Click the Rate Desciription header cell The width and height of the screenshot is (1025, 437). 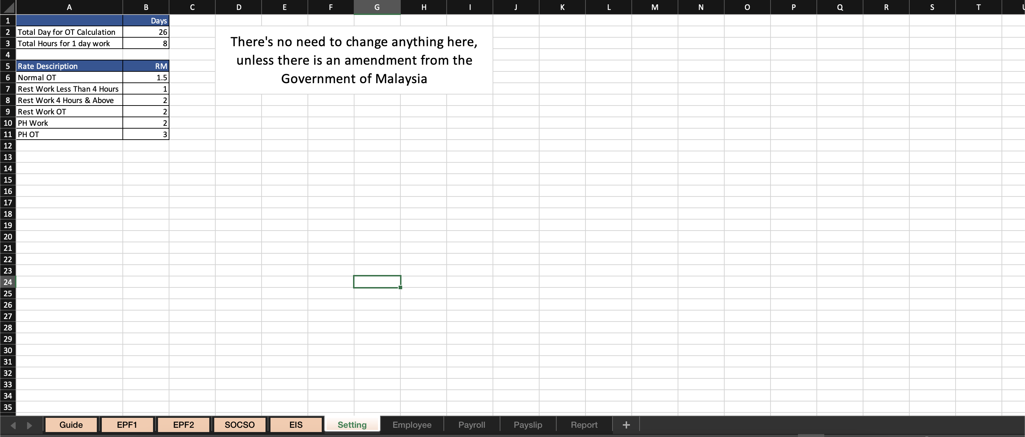pos(69,66)
